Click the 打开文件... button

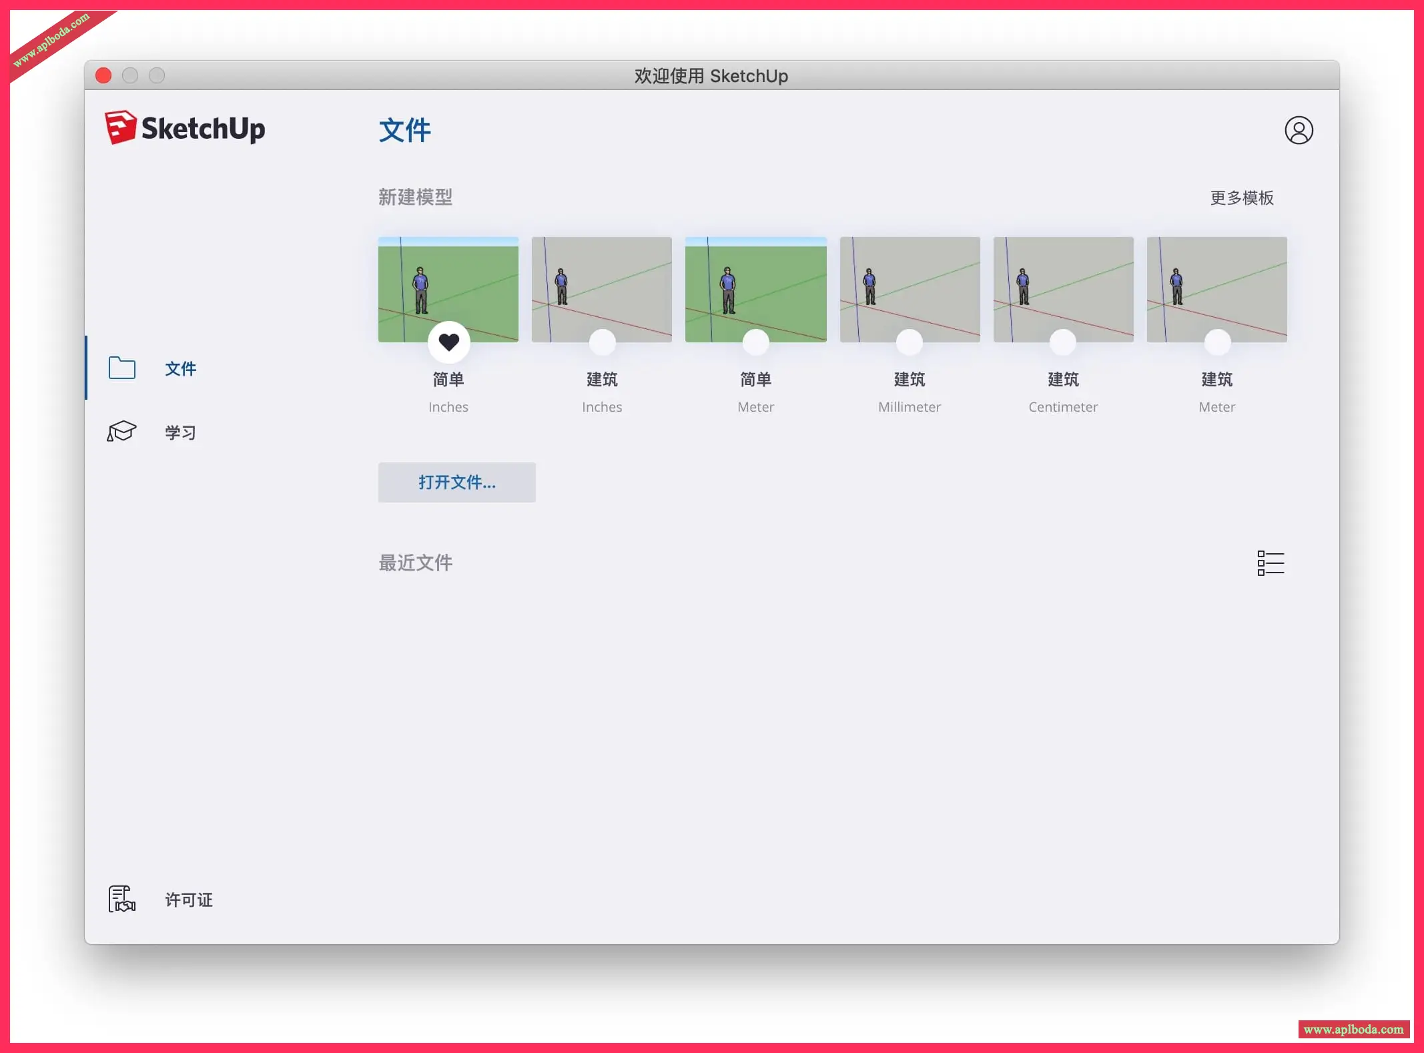456,482
